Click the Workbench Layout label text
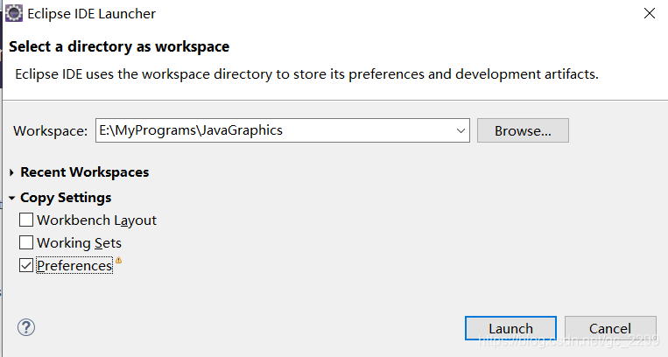The width and height of the screenshot is (668, 357). point(96,220)
